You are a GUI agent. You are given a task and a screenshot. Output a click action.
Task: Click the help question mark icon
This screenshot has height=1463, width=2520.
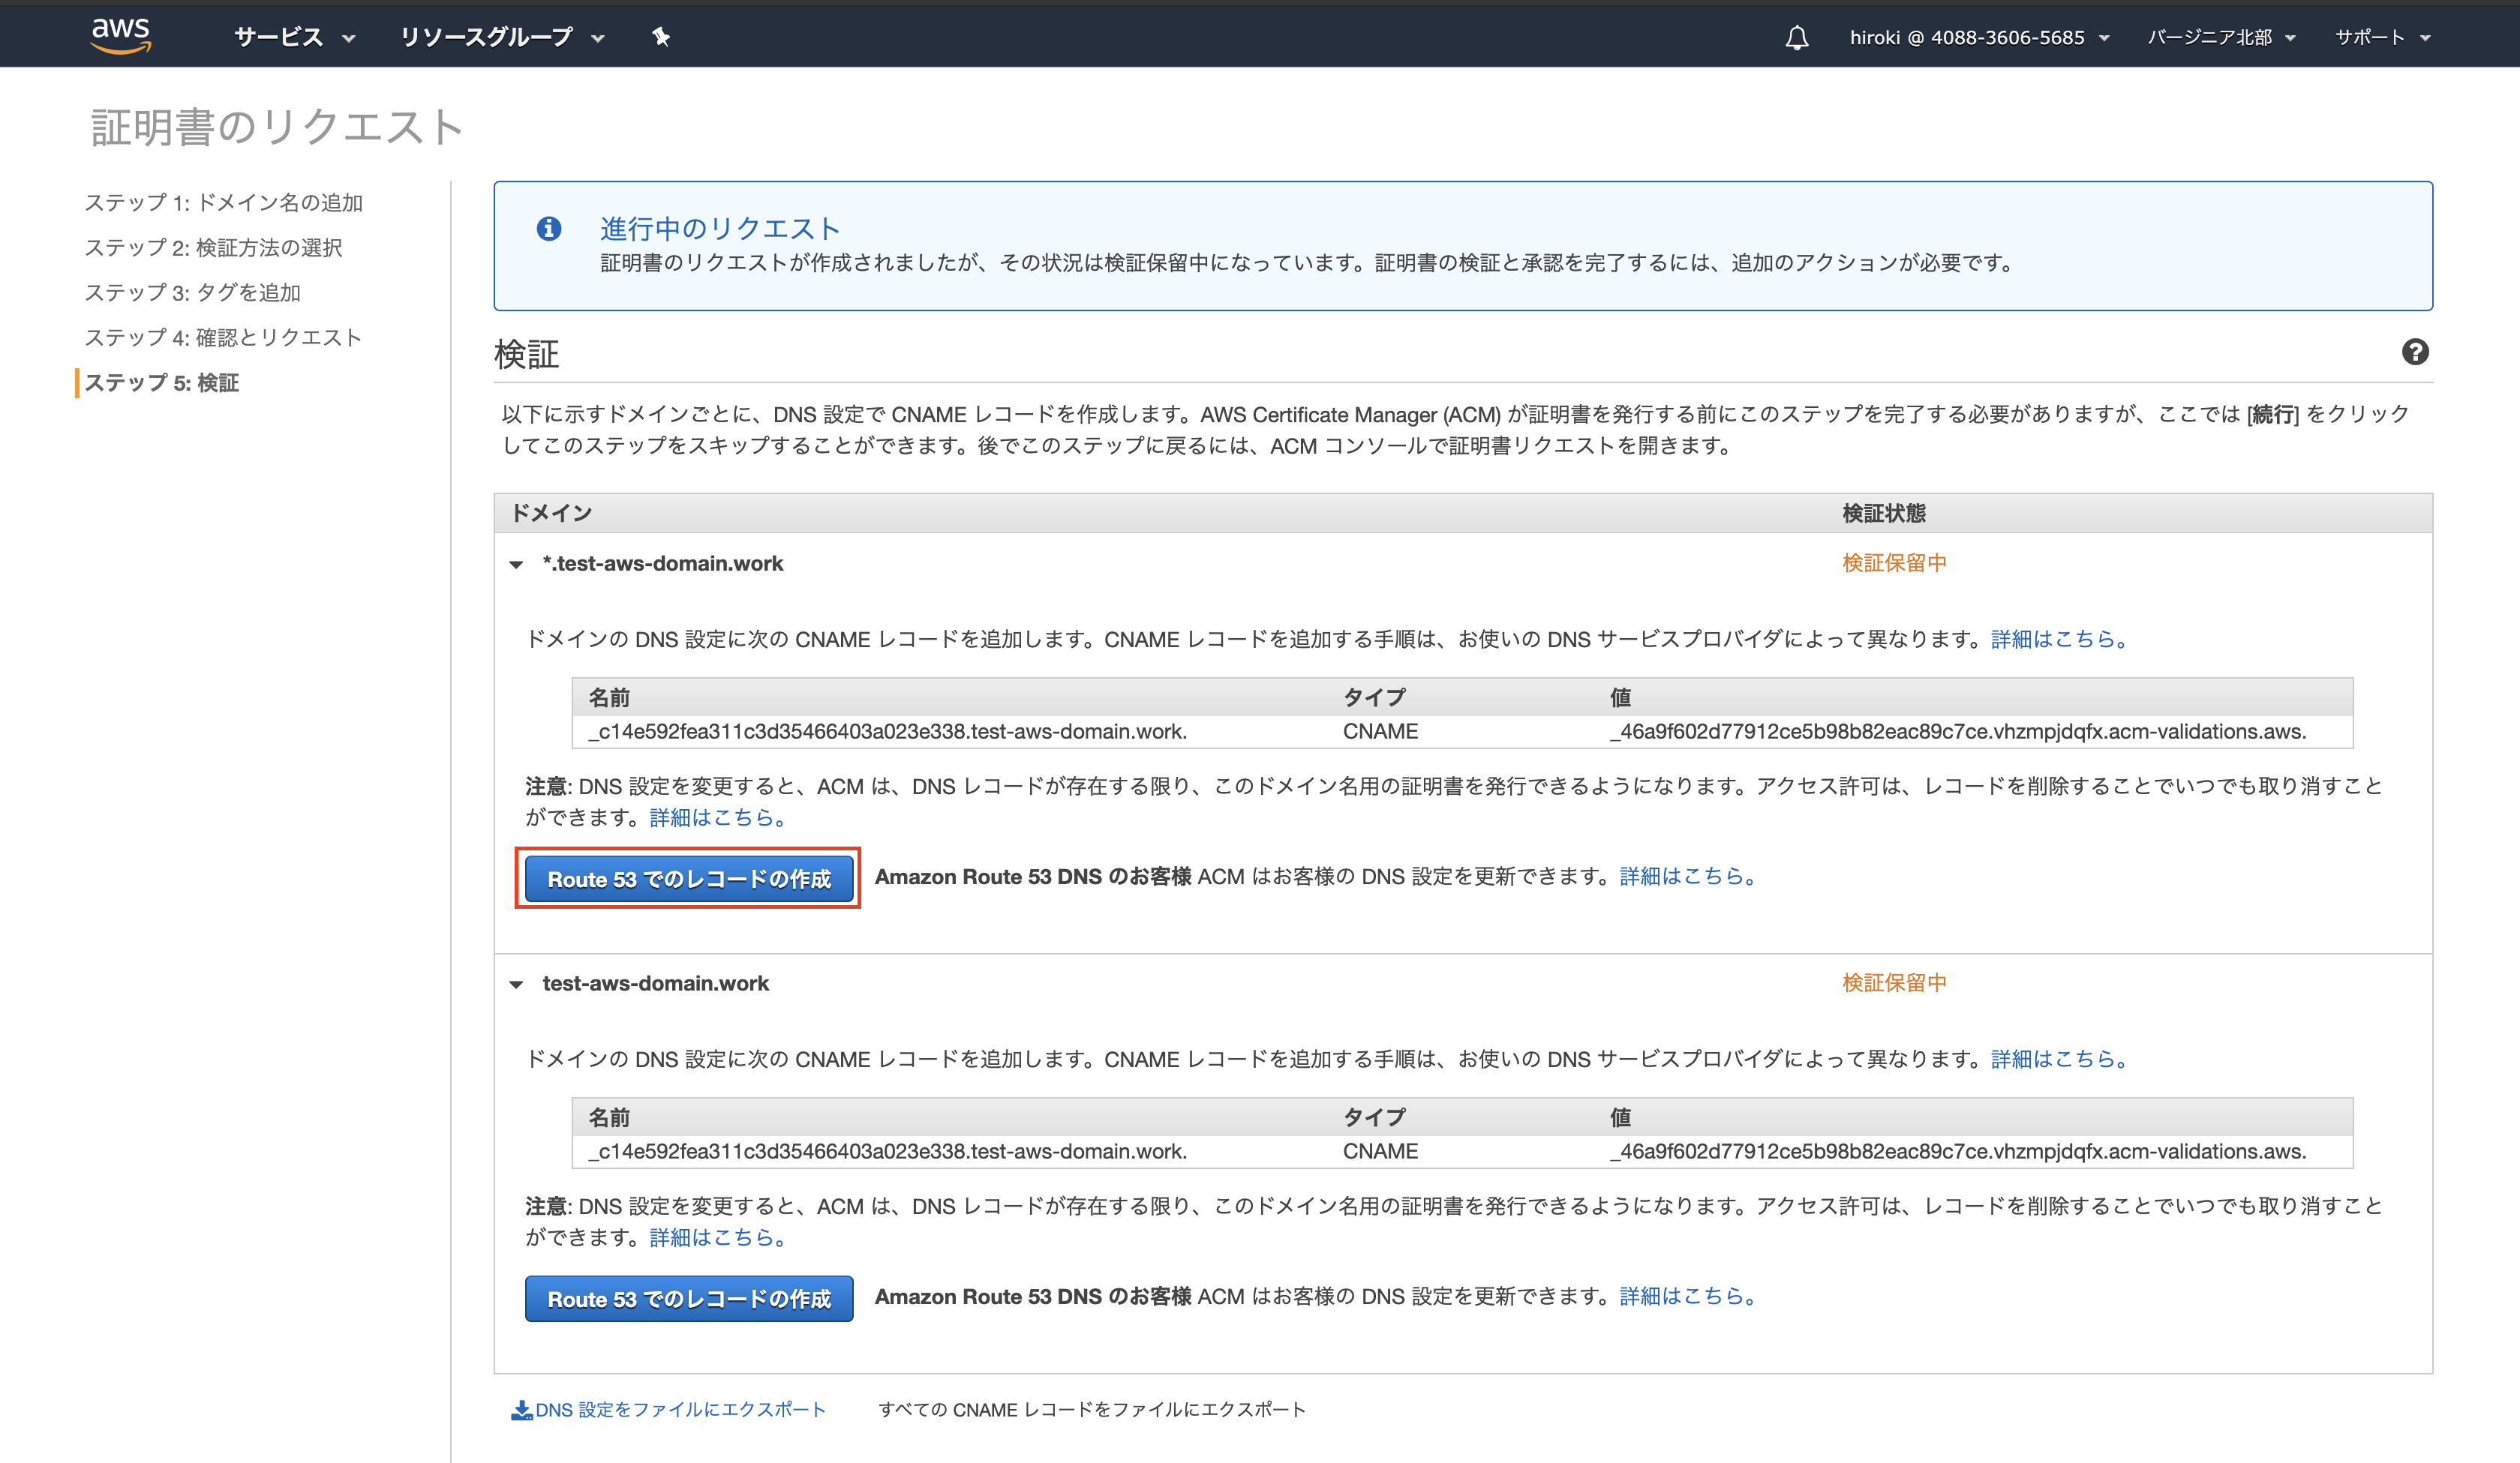coord(2414,352)
